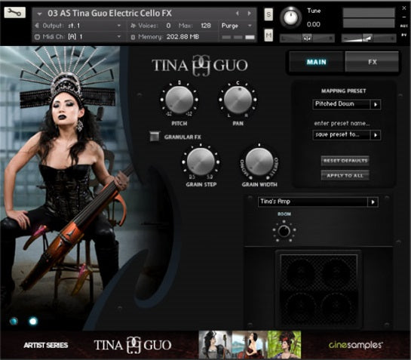The height and width of the screenshot is (360, 411).
Task: Open the Purge menu
Action: (237, 26)
